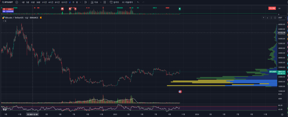Select the 5분 timeframe
The image size is (288, 117).
[28, 2]
